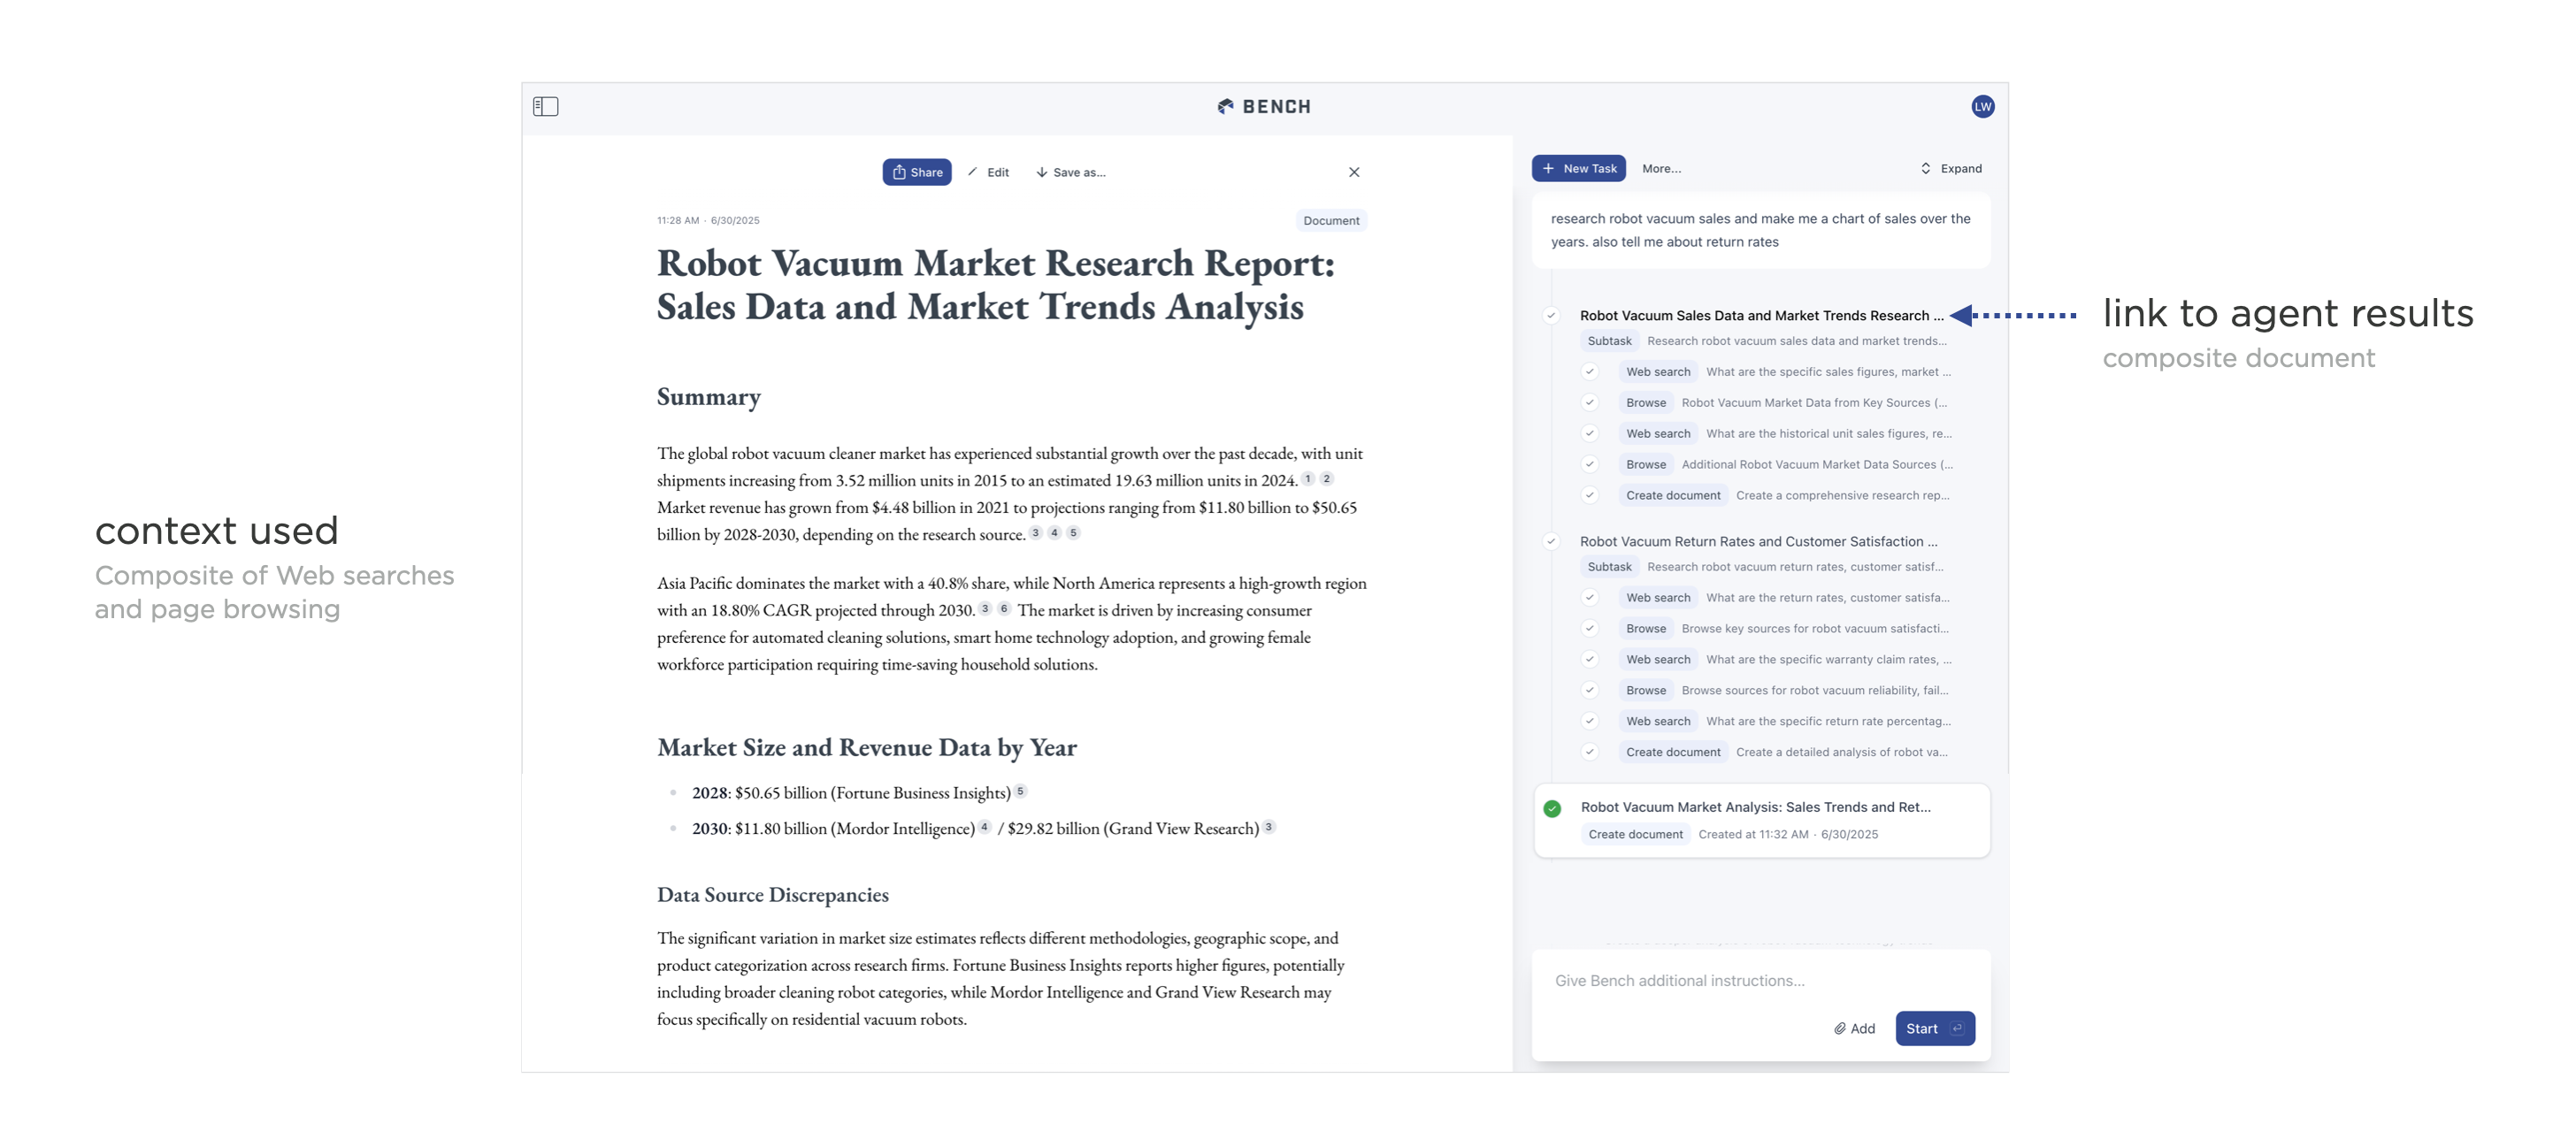The width and height of the screenshot is (2576, 1139).
Task: Select Subtask 'Research robot vacuum sales data and market trends'
Action: tap(1764, 341)
